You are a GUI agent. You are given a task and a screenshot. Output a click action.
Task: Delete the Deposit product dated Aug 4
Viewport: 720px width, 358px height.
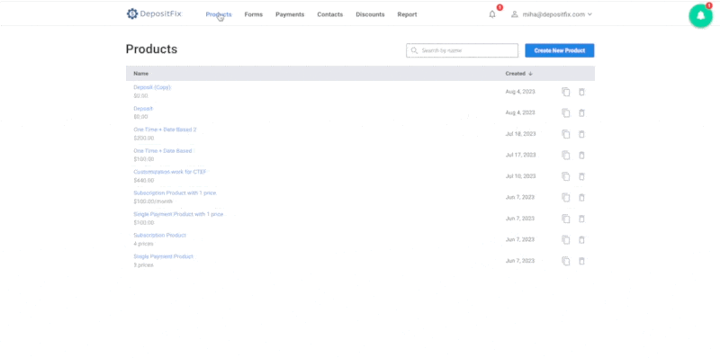[x=581, y=113]
